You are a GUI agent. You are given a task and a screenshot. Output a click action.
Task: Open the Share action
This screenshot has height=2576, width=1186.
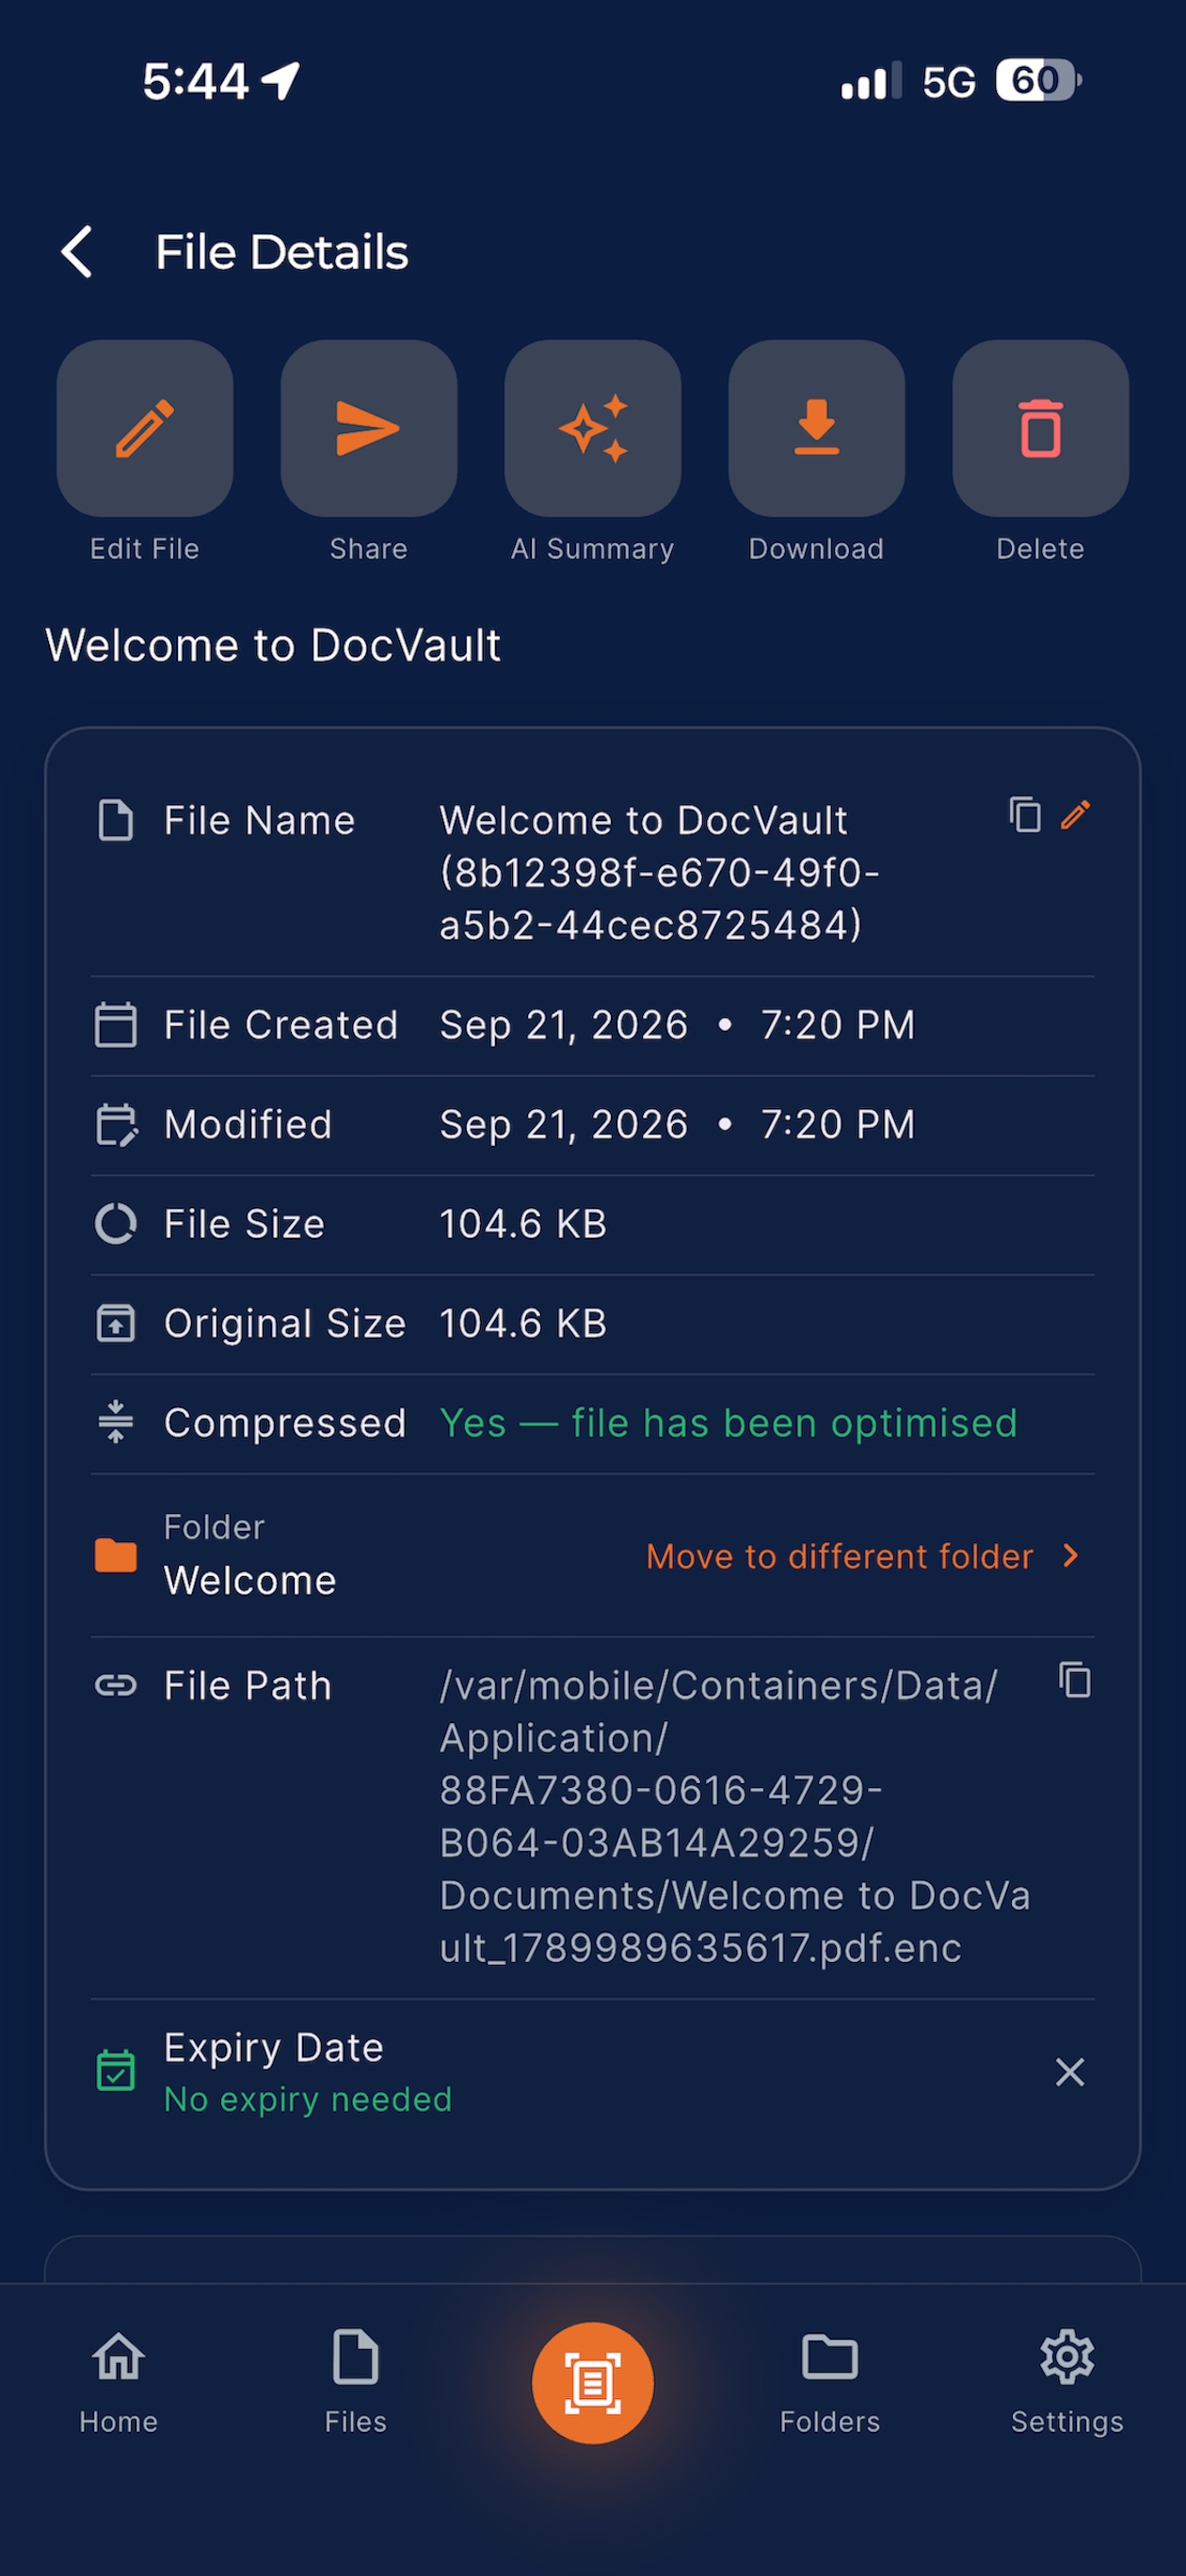click(369, 428)
